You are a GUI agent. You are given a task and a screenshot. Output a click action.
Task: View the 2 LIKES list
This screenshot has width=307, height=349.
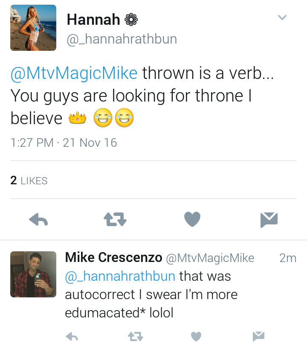(29, 180)
